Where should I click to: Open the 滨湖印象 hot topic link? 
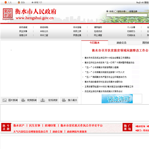pyautogui.click(x=50, y=125)
